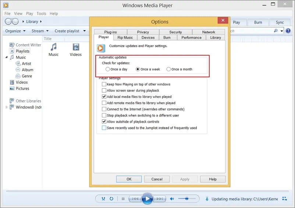Open the Tools menu
The image size is (295, 208).
[x=42, y=14]
